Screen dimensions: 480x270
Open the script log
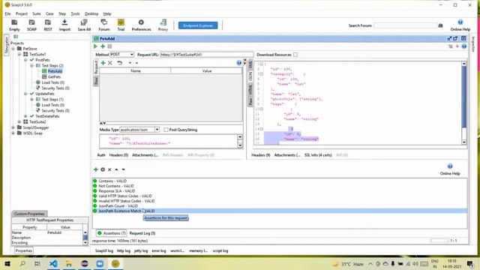pos(220,250)
